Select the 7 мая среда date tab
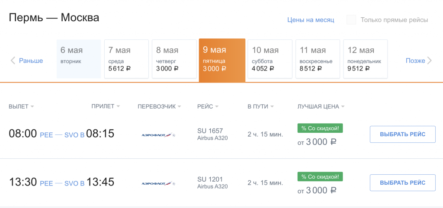443x208 pixels. click(127, 59)
